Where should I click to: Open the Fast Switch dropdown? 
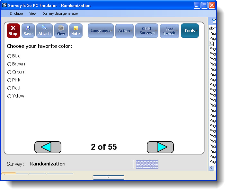(x=170, y=31)
